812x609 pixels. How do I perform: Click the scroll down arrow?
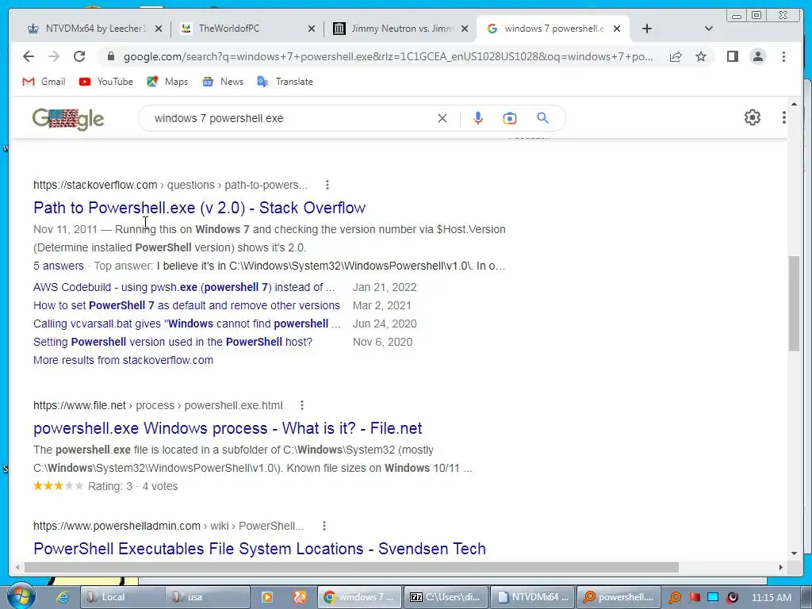pos(794,553)
